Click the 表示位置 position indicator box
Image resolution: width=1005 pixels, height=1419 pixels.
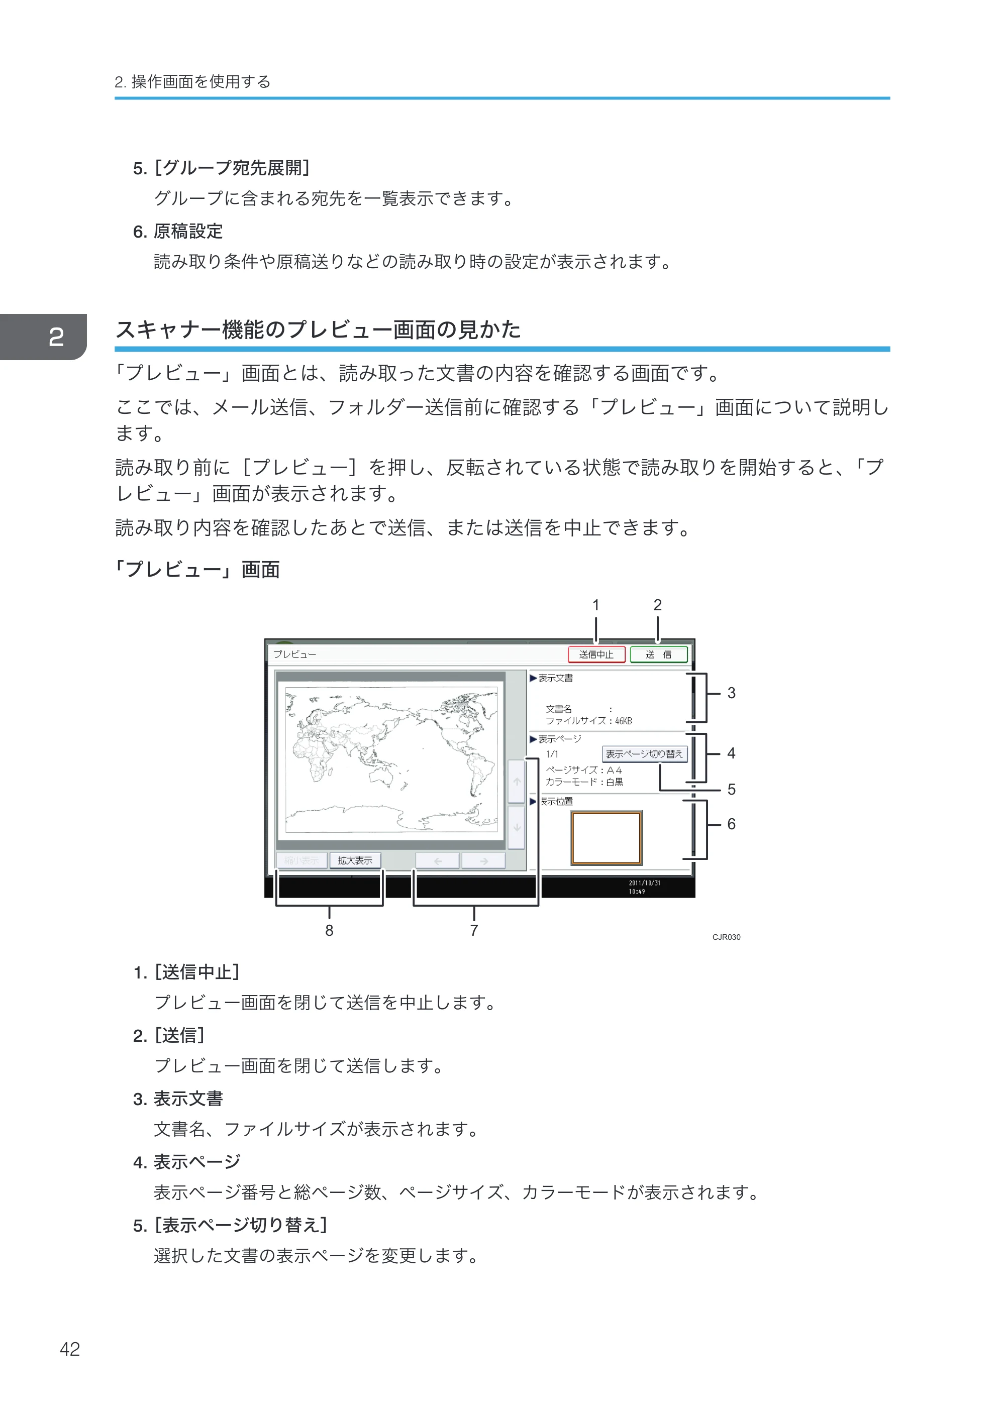click(607, 837)
